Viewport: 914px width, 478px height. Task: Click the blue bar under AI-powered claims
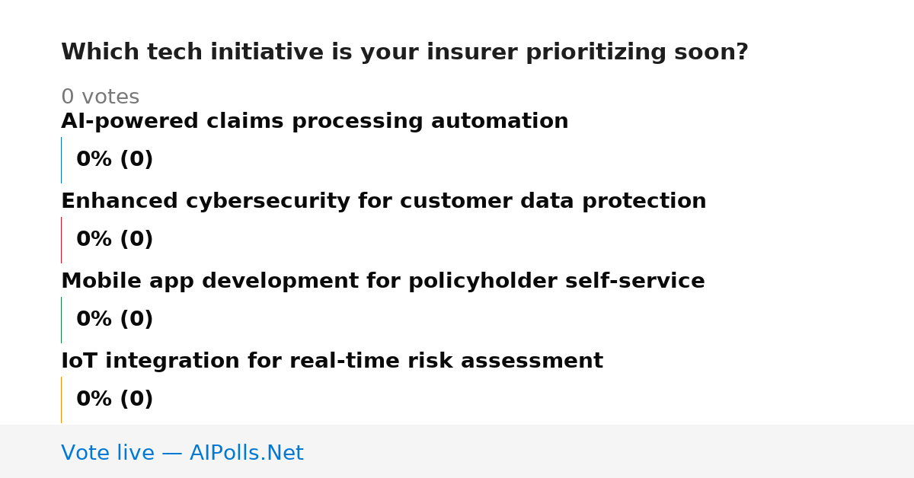(61, 160)
